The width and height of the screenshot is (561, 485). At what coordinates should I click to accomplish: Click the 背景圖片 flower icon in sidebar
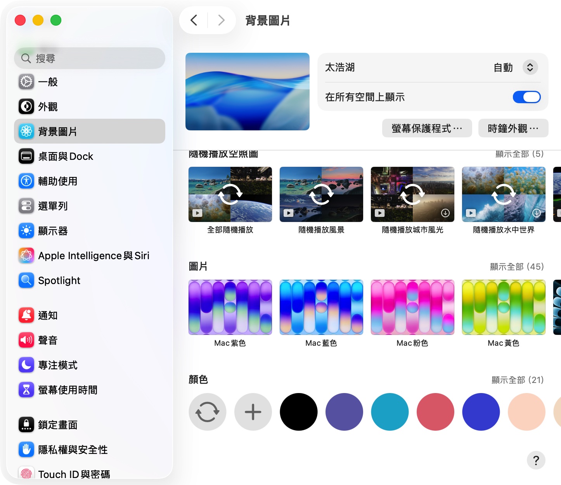26,131
